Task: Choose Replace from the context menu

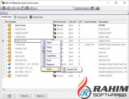Action: (53, 64)
